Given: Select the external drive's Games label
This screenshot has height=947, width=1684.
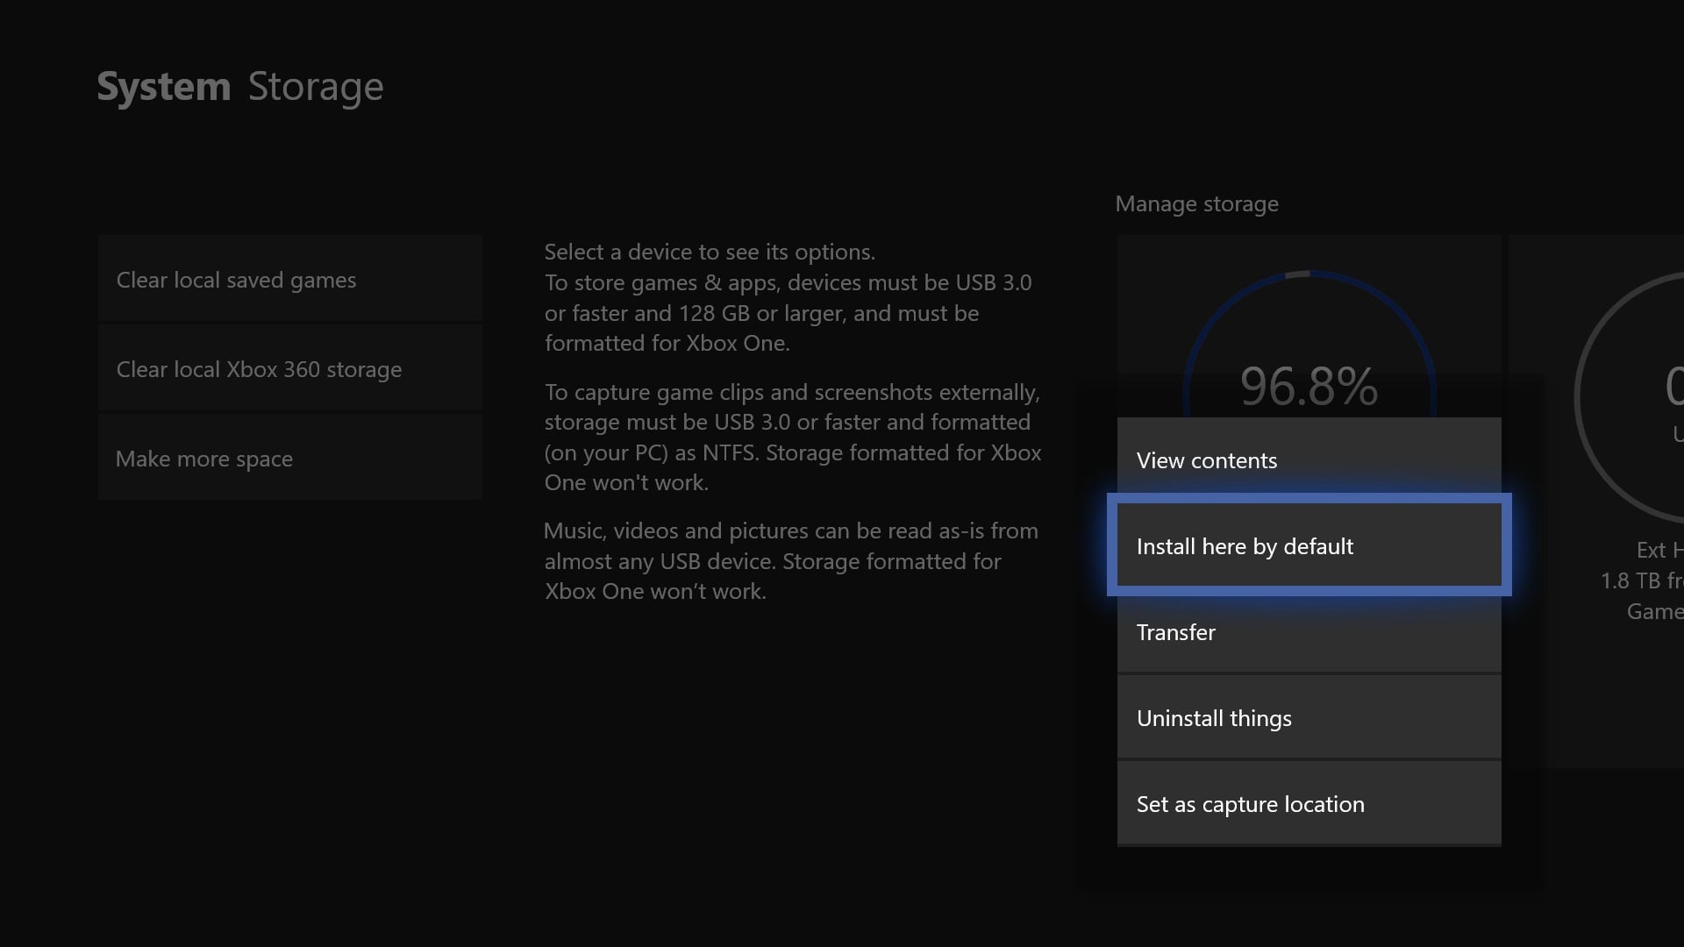Looking at the screenshot, I should coord(1656,611).
